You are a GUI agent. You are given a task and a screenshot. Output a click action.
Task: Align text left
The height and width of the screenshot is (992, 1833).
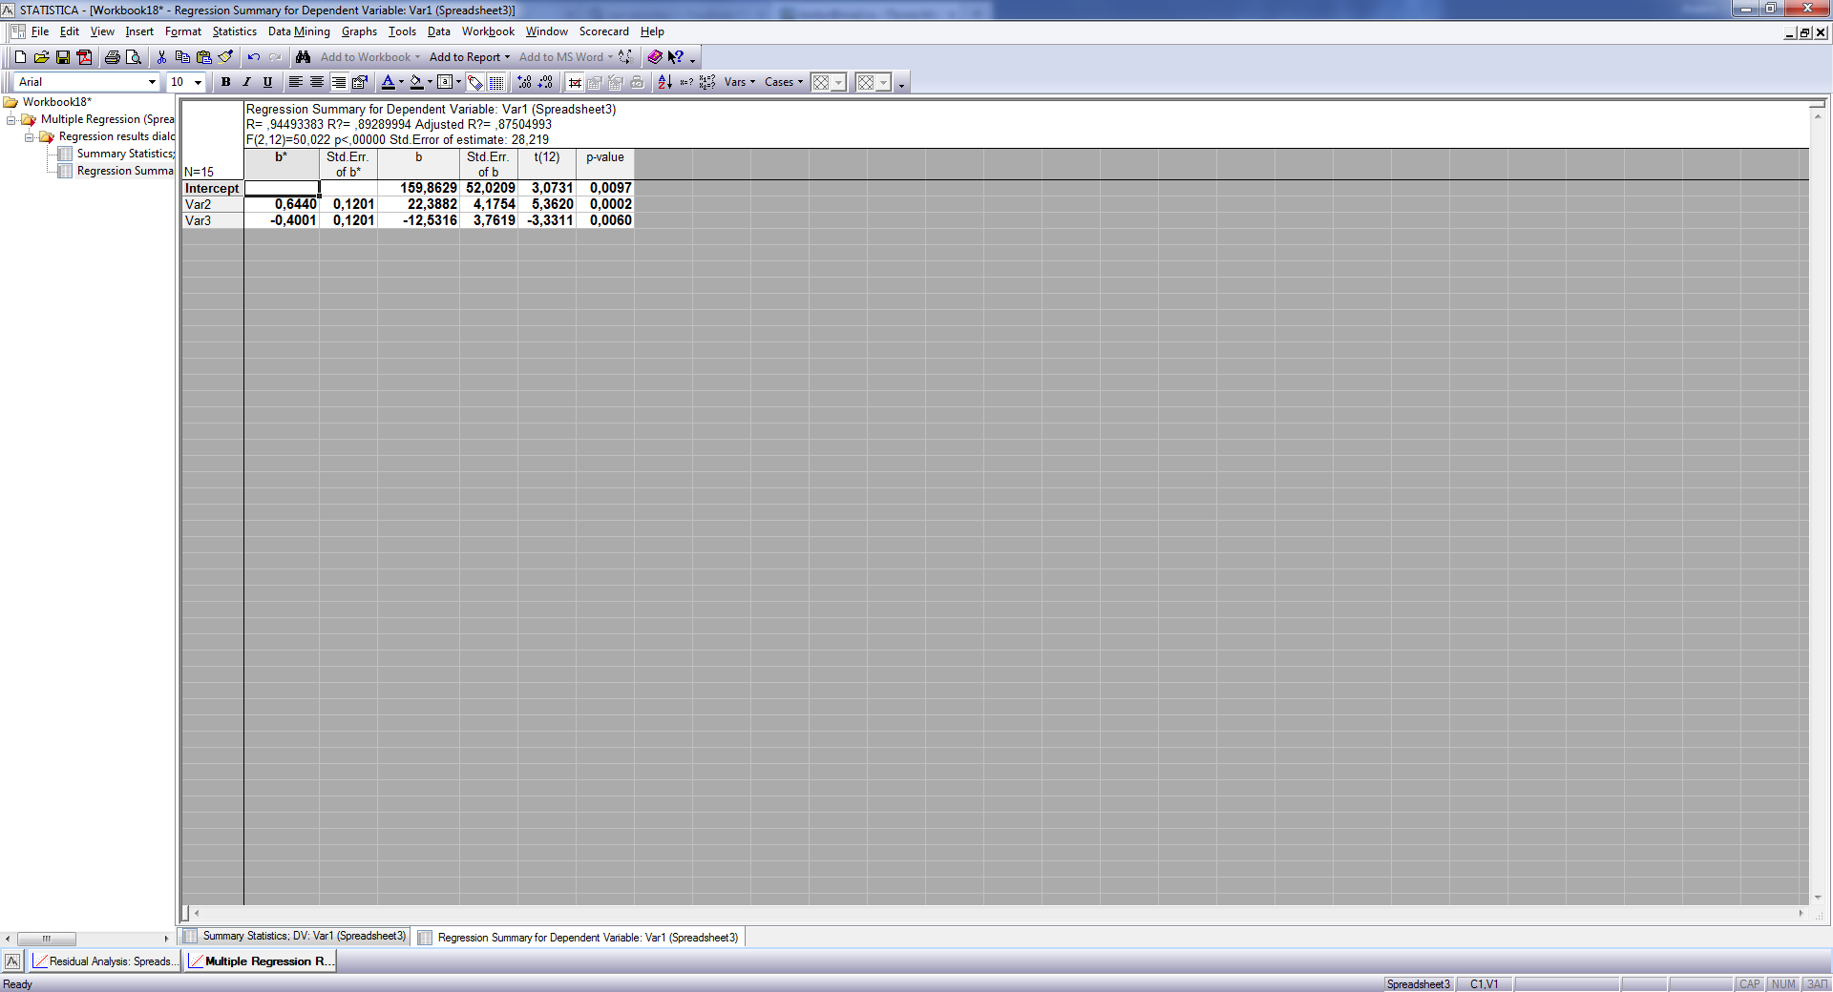click(296, 82)
